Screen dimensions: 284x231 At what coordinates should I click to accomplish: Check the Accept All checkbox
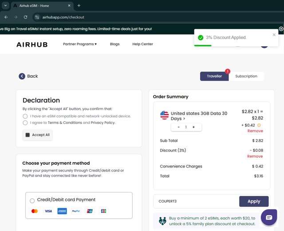28,135
